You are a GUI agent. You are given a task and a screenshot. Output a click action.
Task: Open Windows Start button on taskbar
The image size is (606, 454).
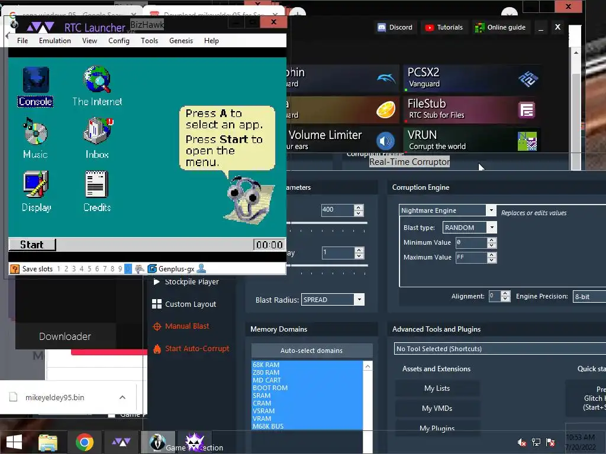coord(14,442)
